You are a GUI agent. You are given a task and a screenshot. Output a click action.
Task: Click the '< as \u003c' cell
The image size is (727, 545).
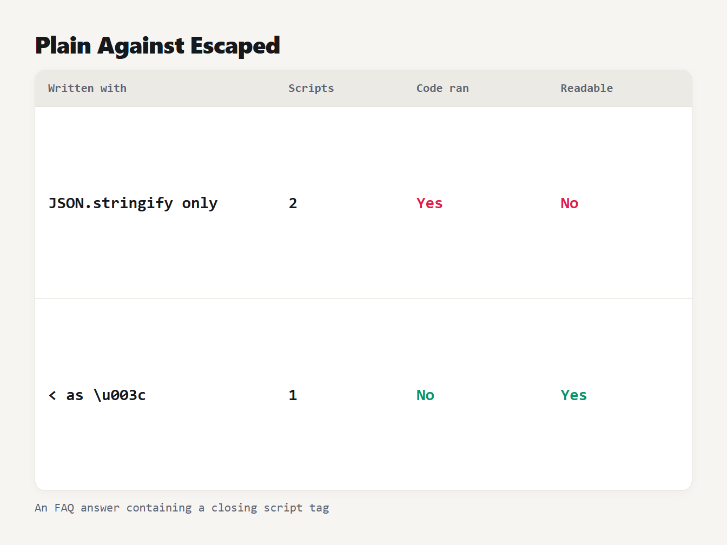(x=97, y=395)
